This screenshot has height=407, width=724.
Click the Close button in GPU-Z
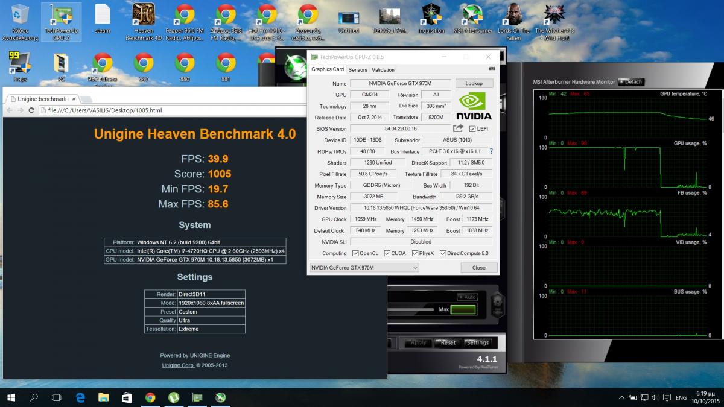point(479,268)
